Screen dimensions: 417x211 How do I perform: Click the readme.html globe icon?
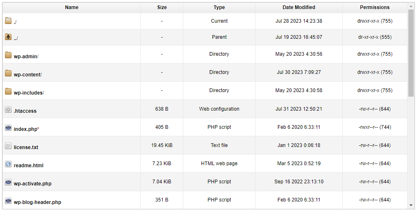[8, 164]
